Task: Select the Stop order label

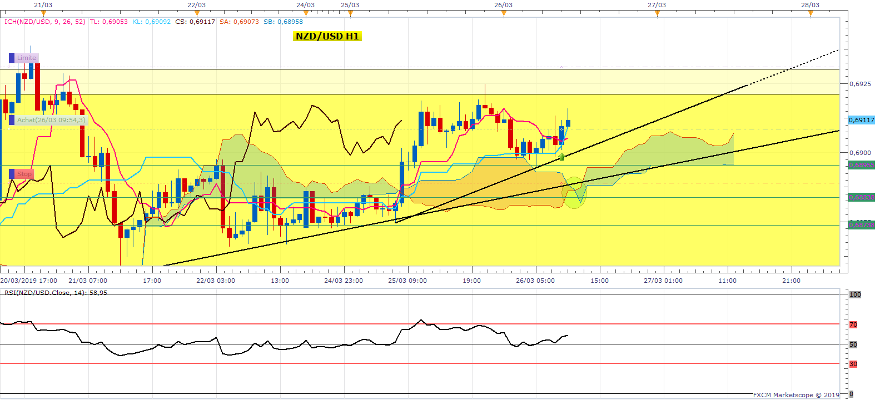Action: point(24,174)
